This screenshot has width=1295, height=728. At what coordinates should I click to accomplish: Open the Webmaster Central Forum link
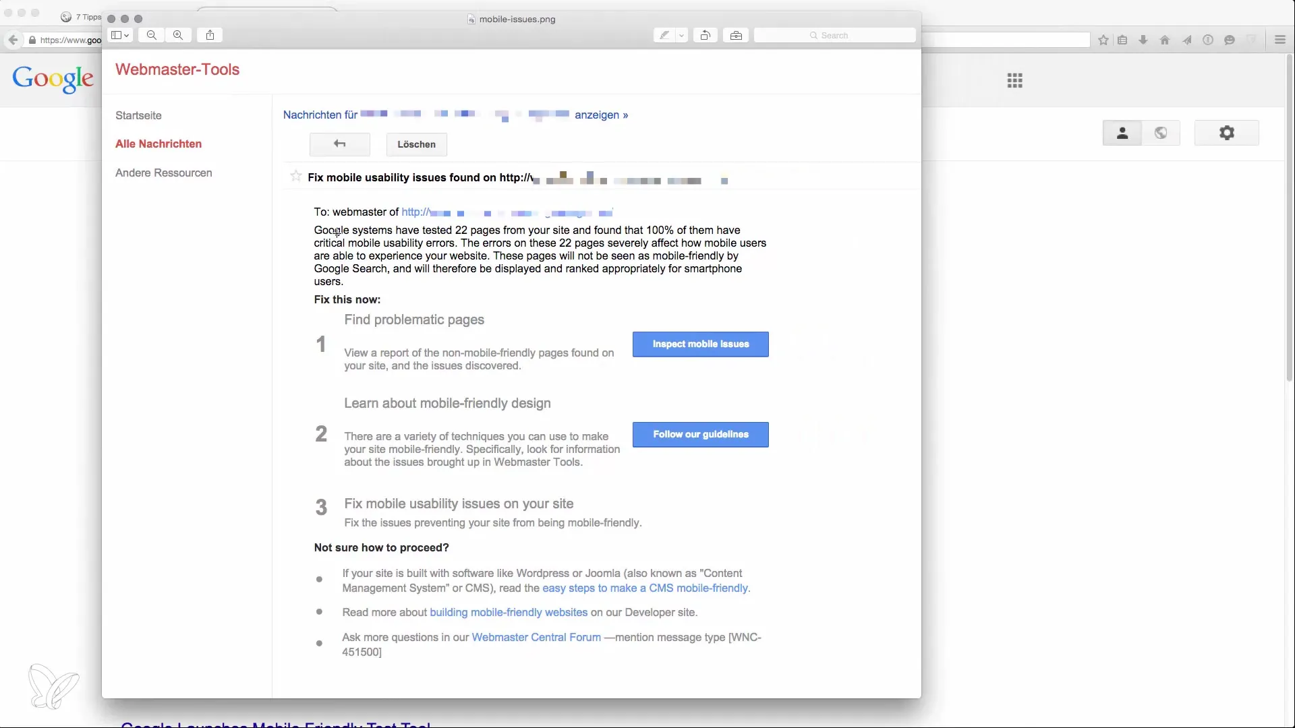(x=536, y=637)
